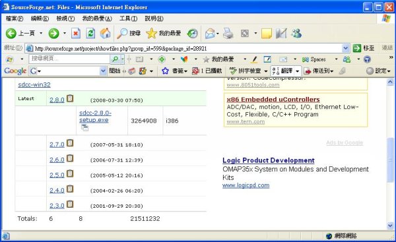Click the Go arrow next to address bar

point(357,48)
